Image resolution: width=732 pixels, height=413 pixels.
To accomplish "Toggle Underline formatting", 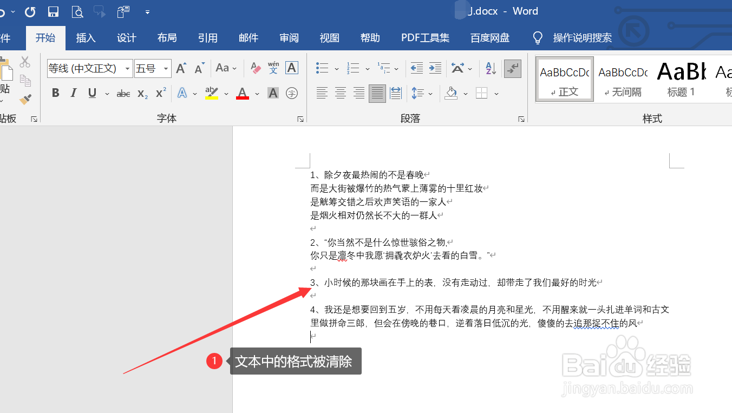I will tap(92, 93).
